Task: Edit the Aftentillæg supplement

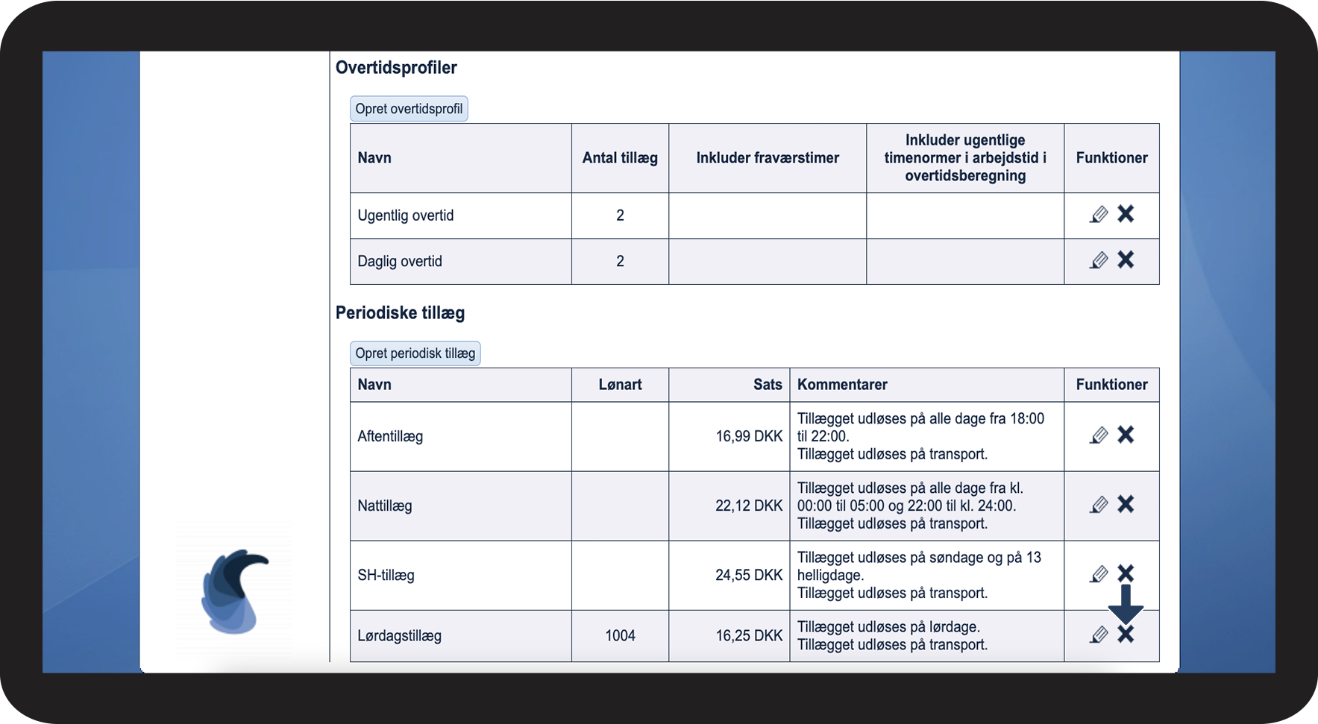Action: pos(1099,435)
